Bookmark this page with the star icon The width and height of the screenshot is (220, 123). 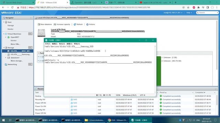click(188, 8)
